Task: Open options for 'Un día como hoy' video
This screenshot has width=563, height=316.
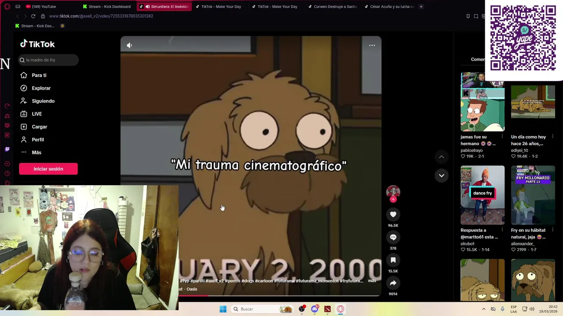Action: click(553, 137)
